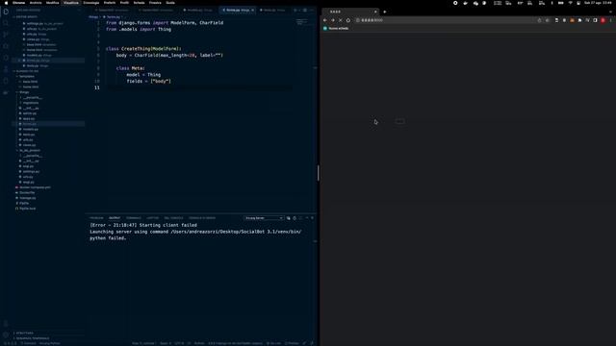The width and height of the screenshot is (616, 346).
Task: Open the Manage gear icon in VS Code
Action: pos(6,334)
